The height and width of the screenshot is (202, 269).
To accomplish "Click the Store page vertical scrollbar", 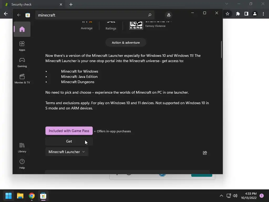I will click(221, 49).
